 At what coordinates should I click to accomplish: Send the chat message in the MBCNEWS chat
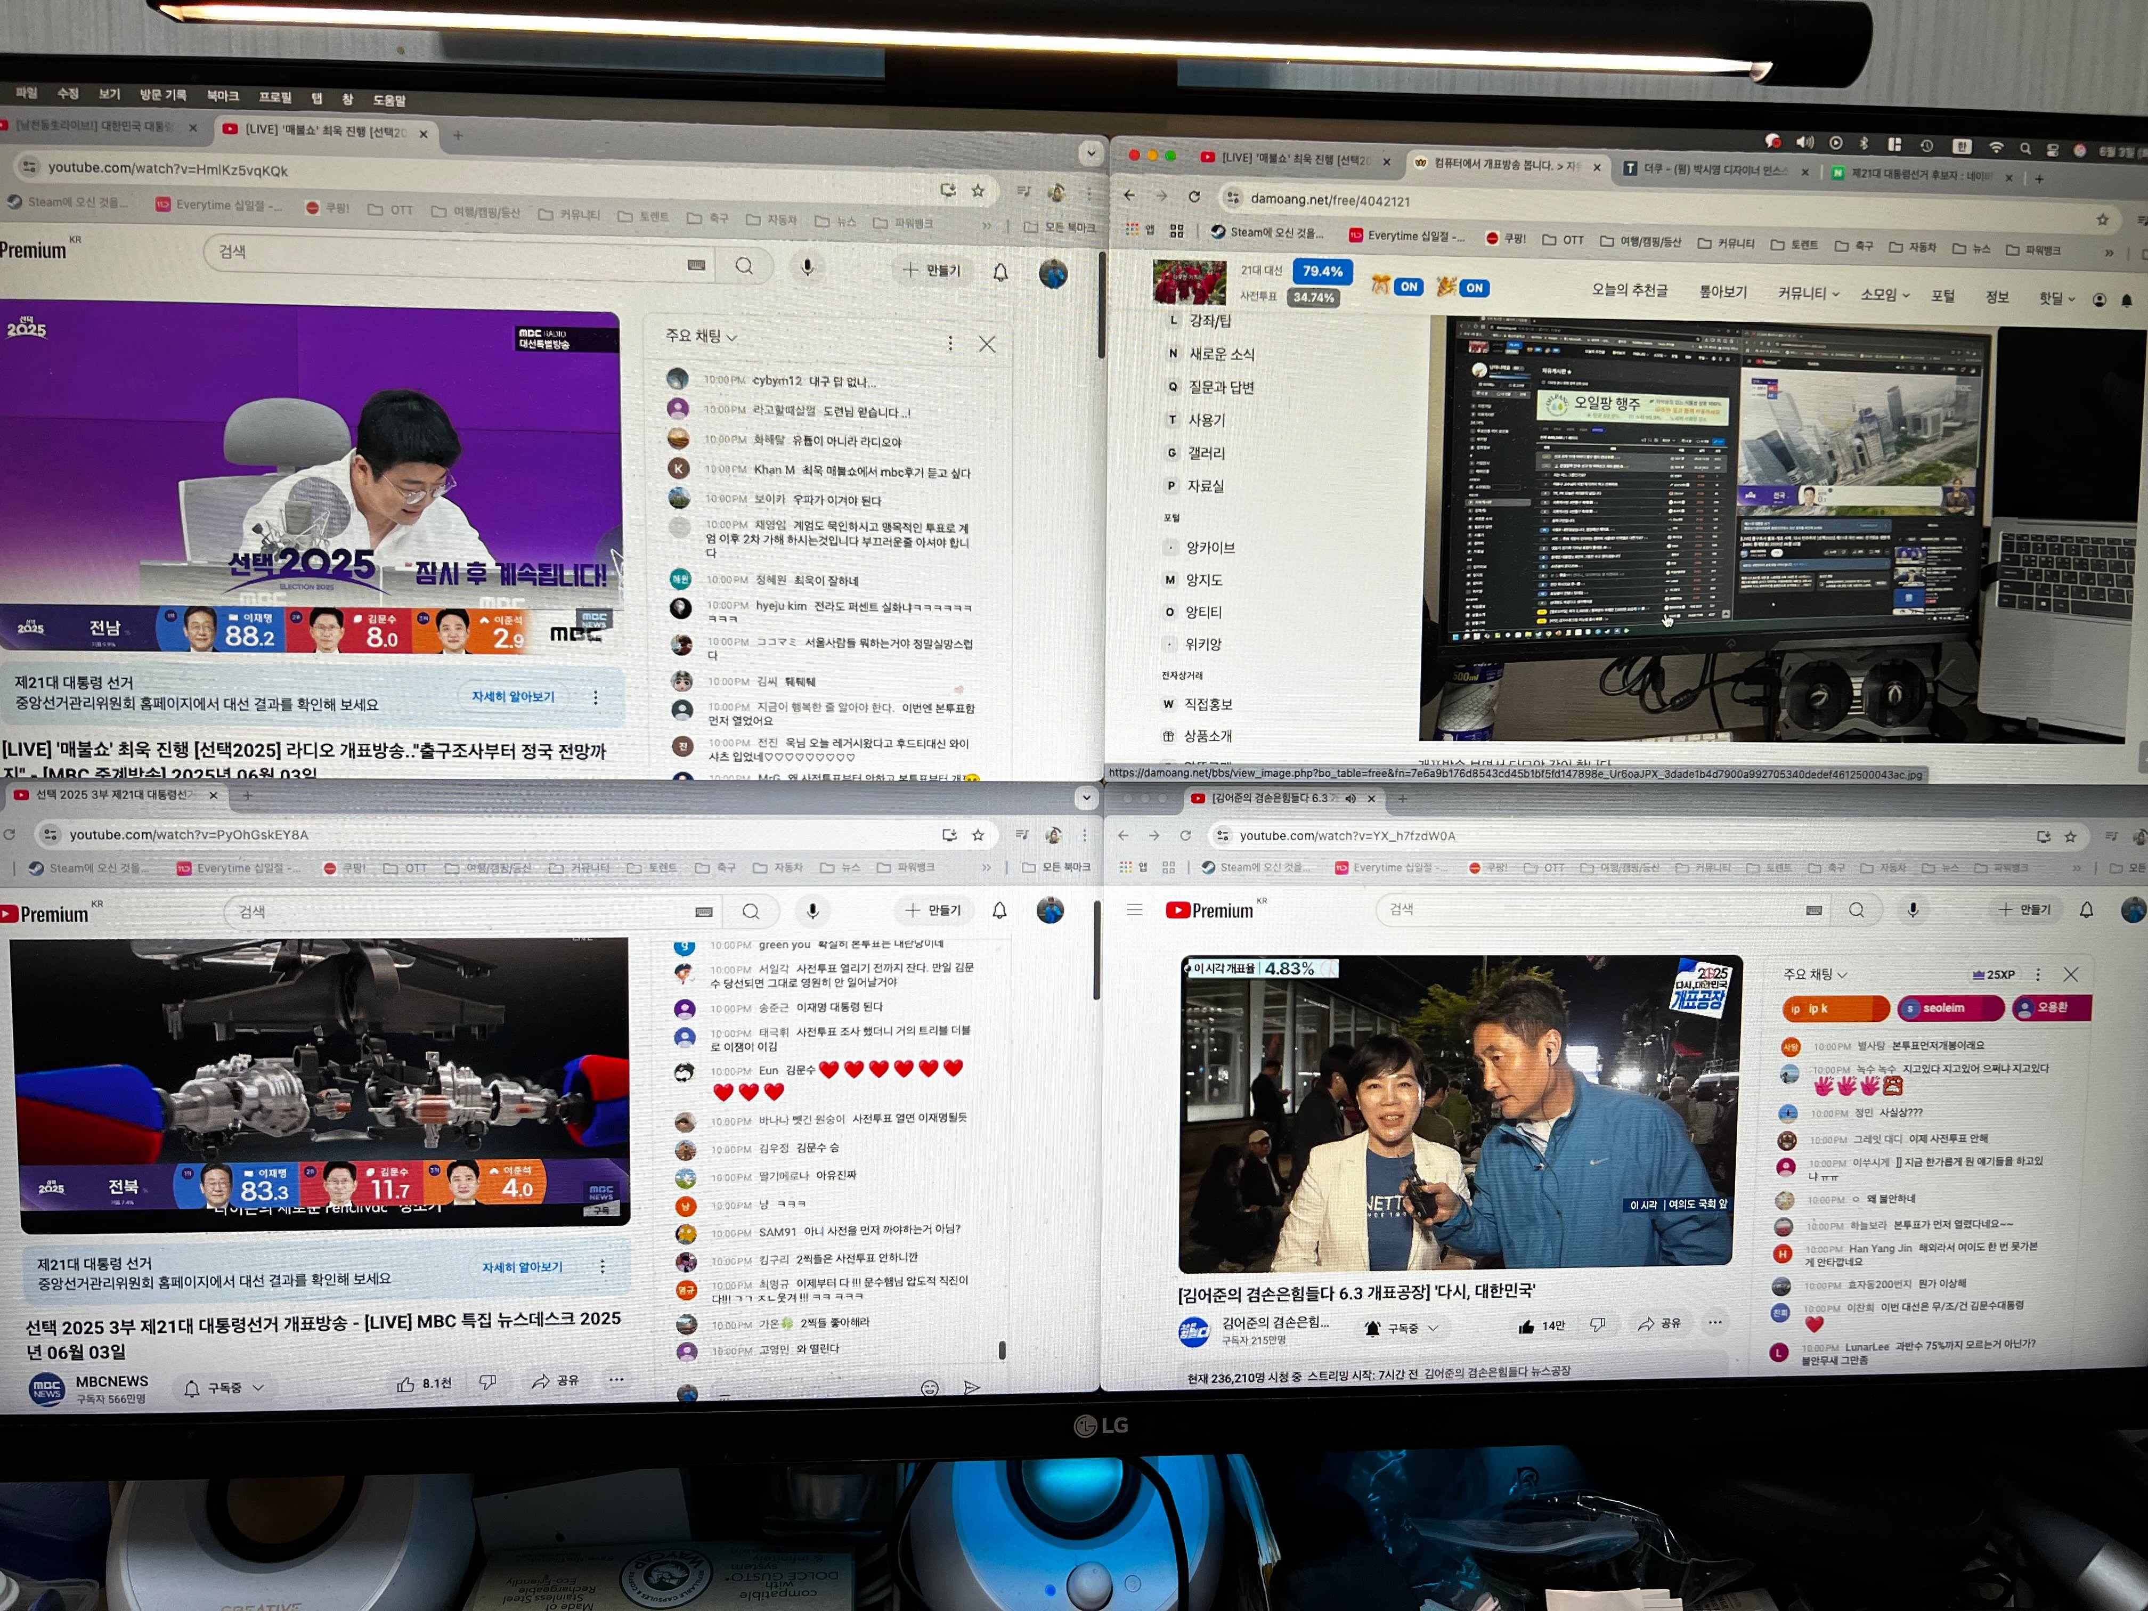[971, 1387]
